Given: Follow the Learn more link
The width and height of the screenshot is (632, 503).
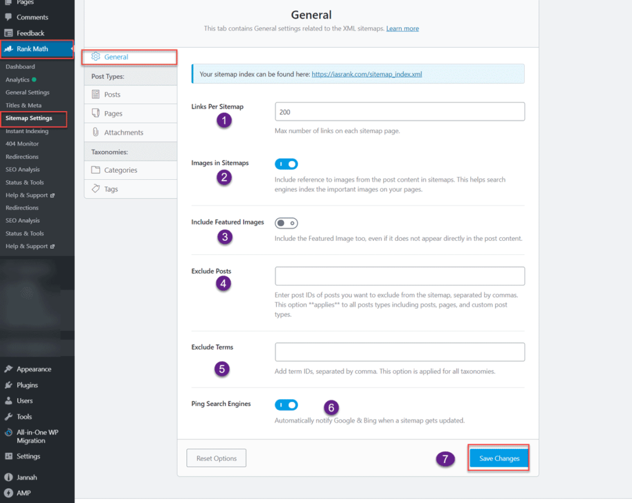Looking at the screenshot, I should pos(402,28).
